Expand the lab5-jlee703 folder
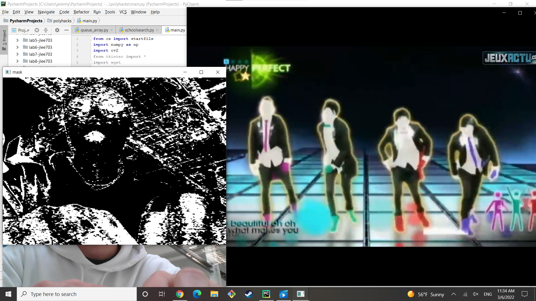The image size is (536, 301). (x=17, y=40)
